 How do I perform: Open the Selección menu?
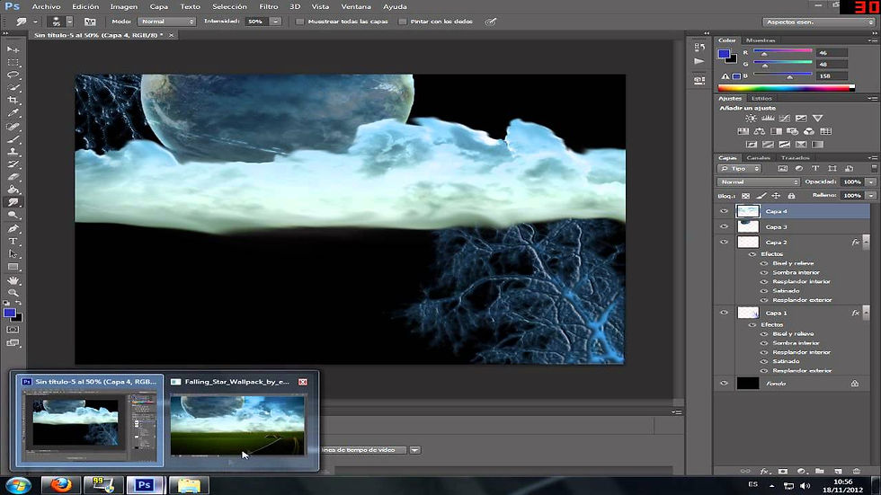(x=229, y=6)
